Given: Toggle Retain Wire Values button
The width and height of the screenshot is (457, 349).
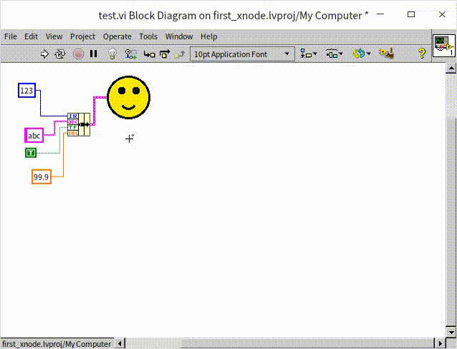Looking at the screenshot, I should (x=131, y=54).
